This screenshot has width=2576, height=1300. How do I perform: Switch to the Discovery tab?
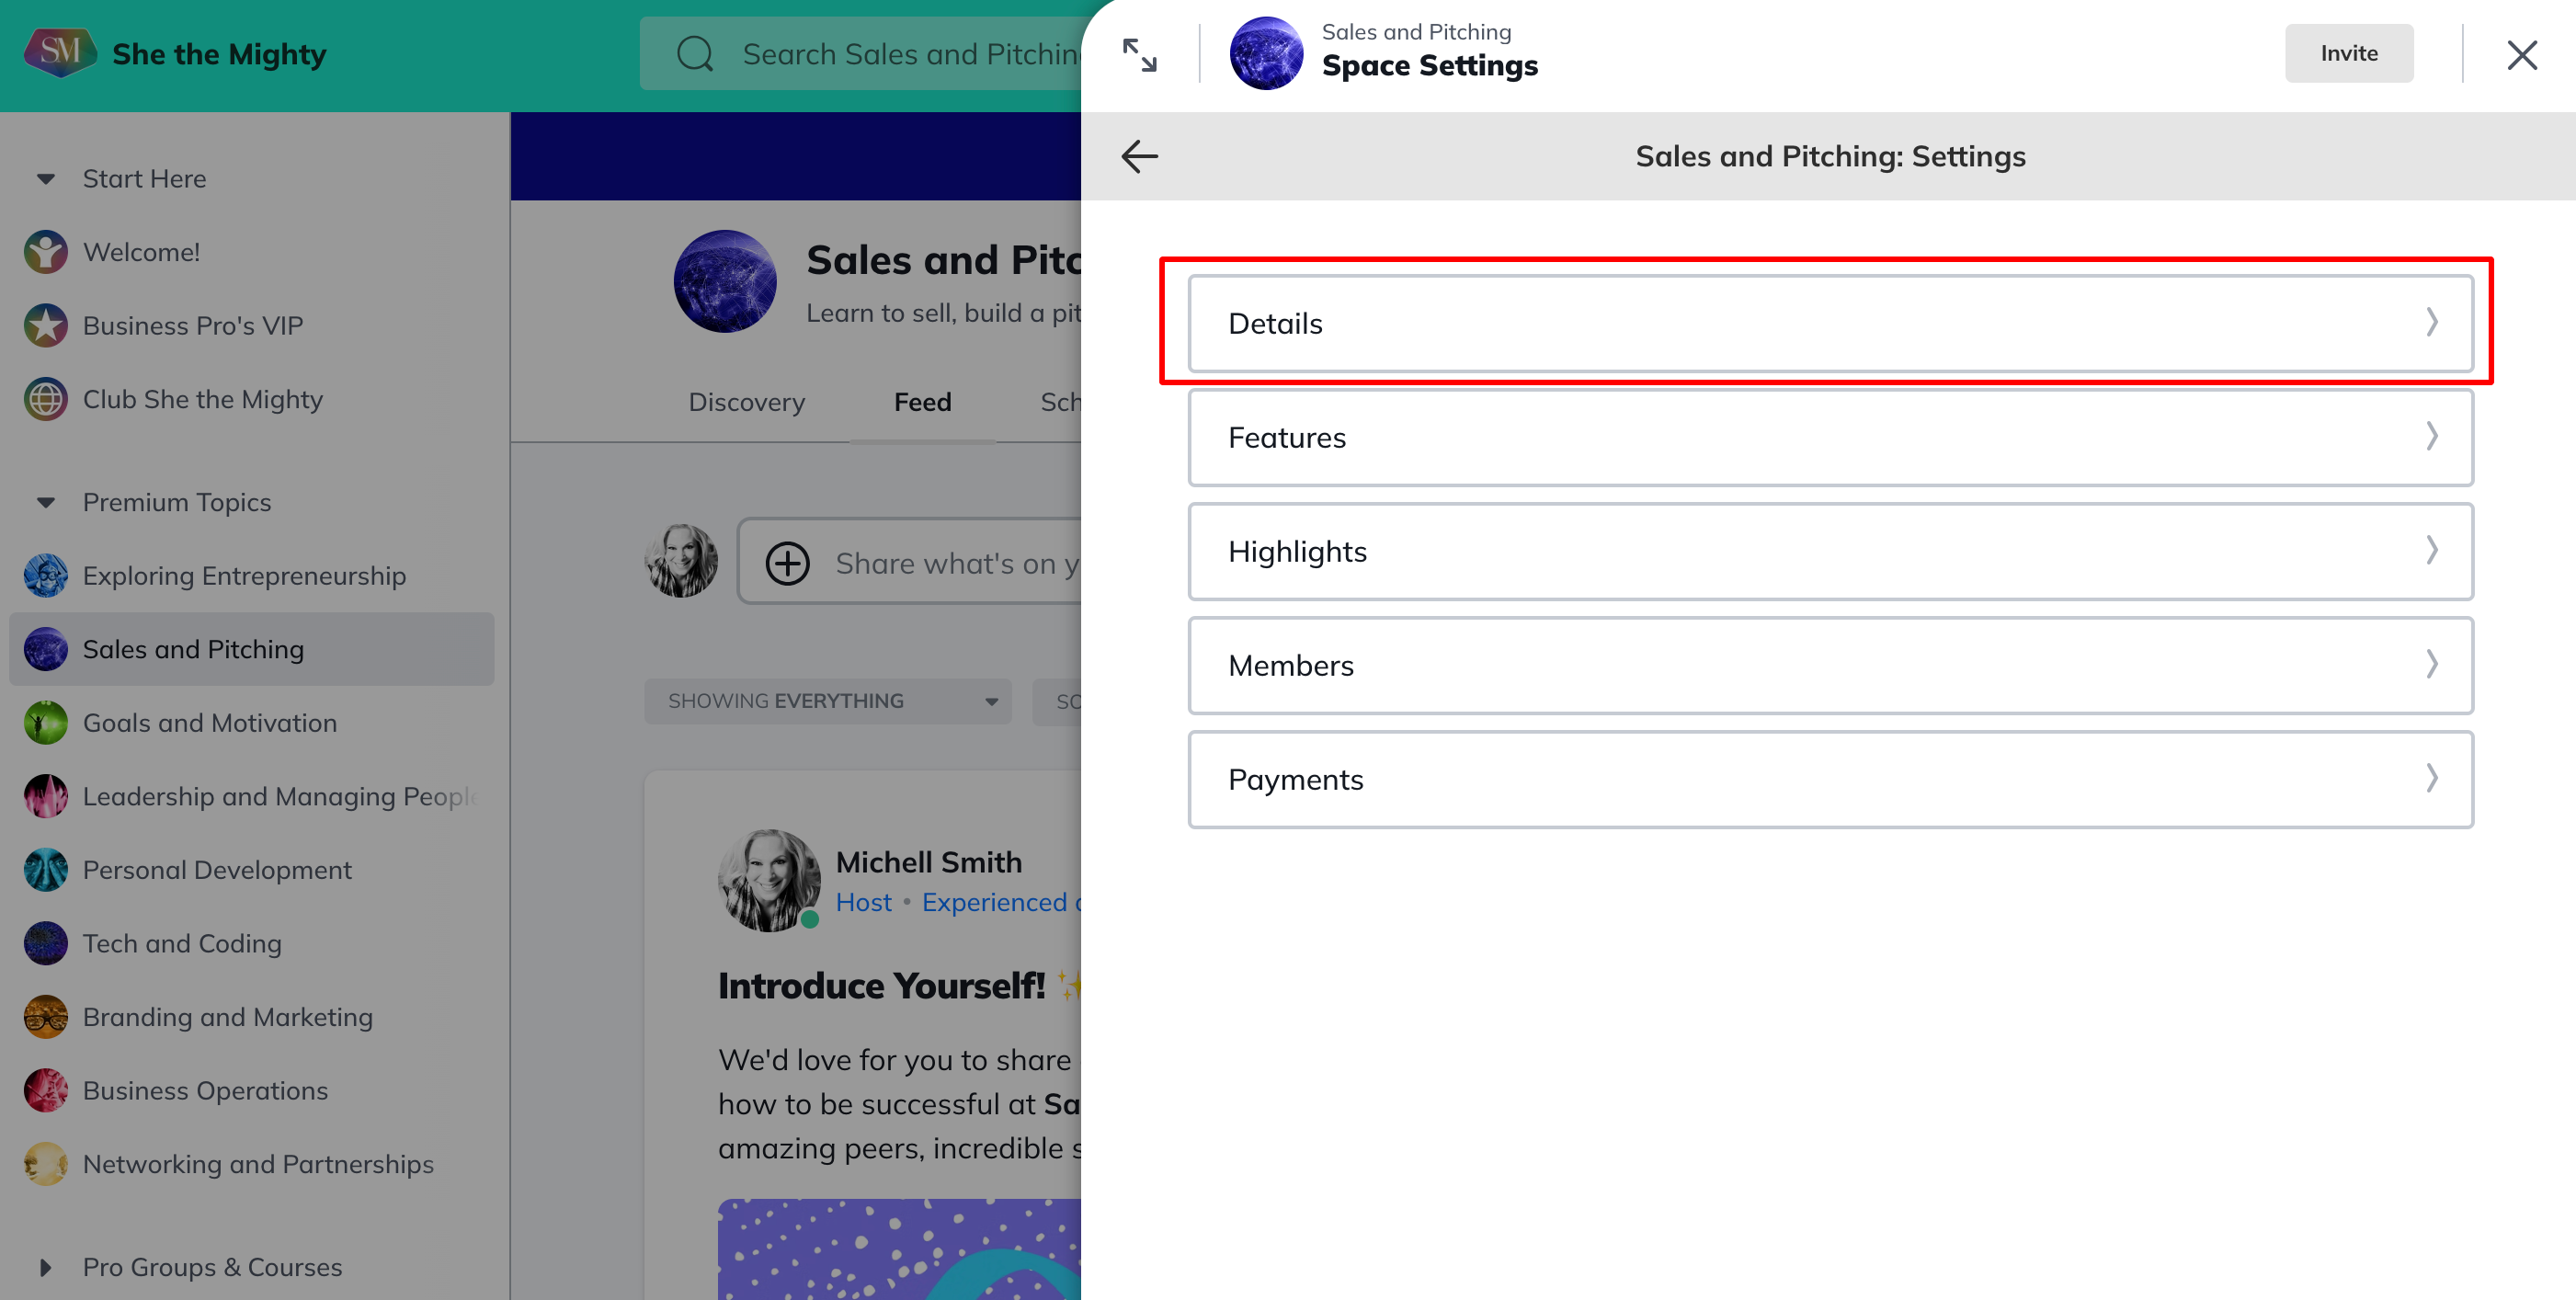[746, 402]
